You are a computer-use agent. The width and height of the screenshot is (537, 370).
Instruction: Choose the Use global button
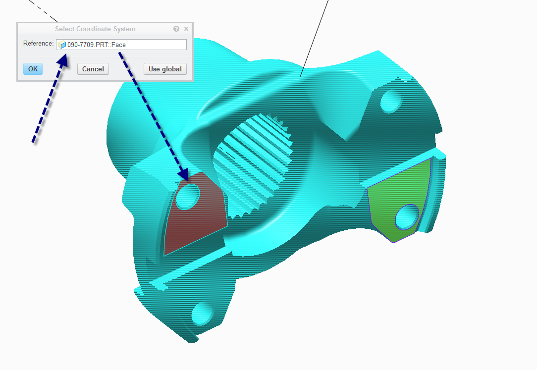(165, 69)
